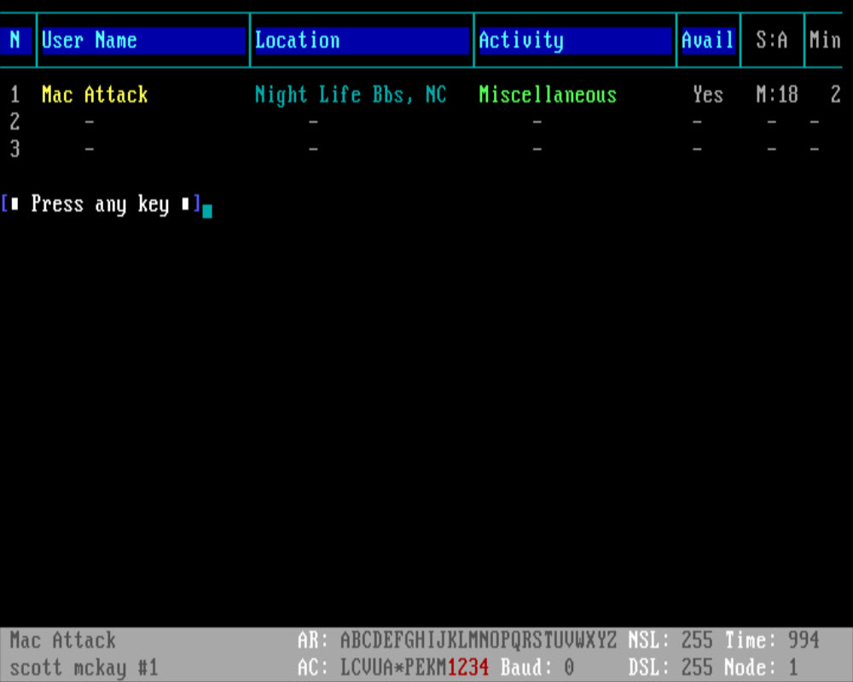Select node number 3 row
The image size is (853, 682).
pyautogui.click(x=15, y=149)
